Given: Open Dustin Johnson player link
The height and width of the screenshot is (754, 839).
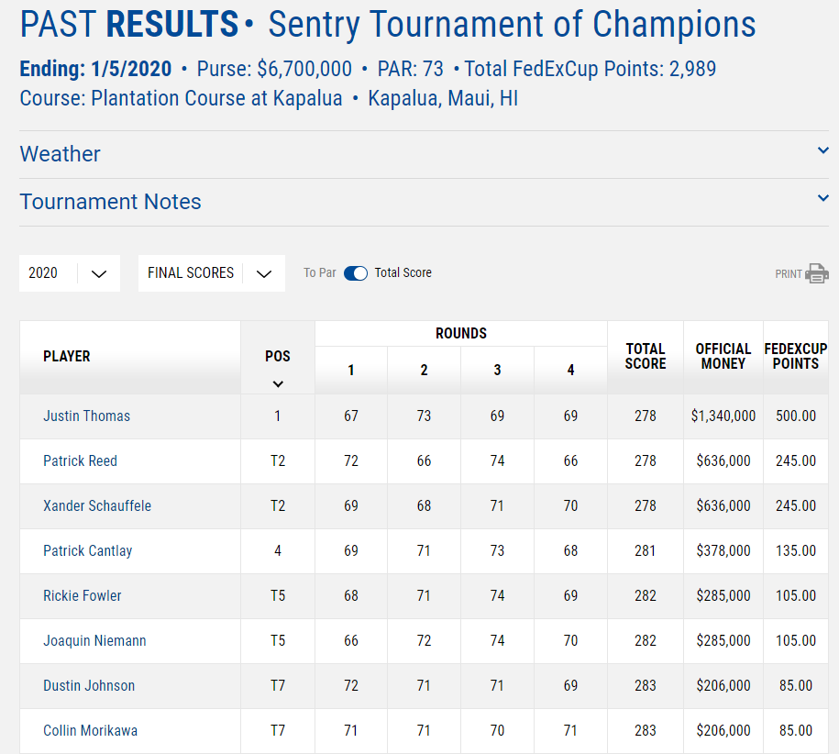Looking at the screenshot, I should point(89,685).
